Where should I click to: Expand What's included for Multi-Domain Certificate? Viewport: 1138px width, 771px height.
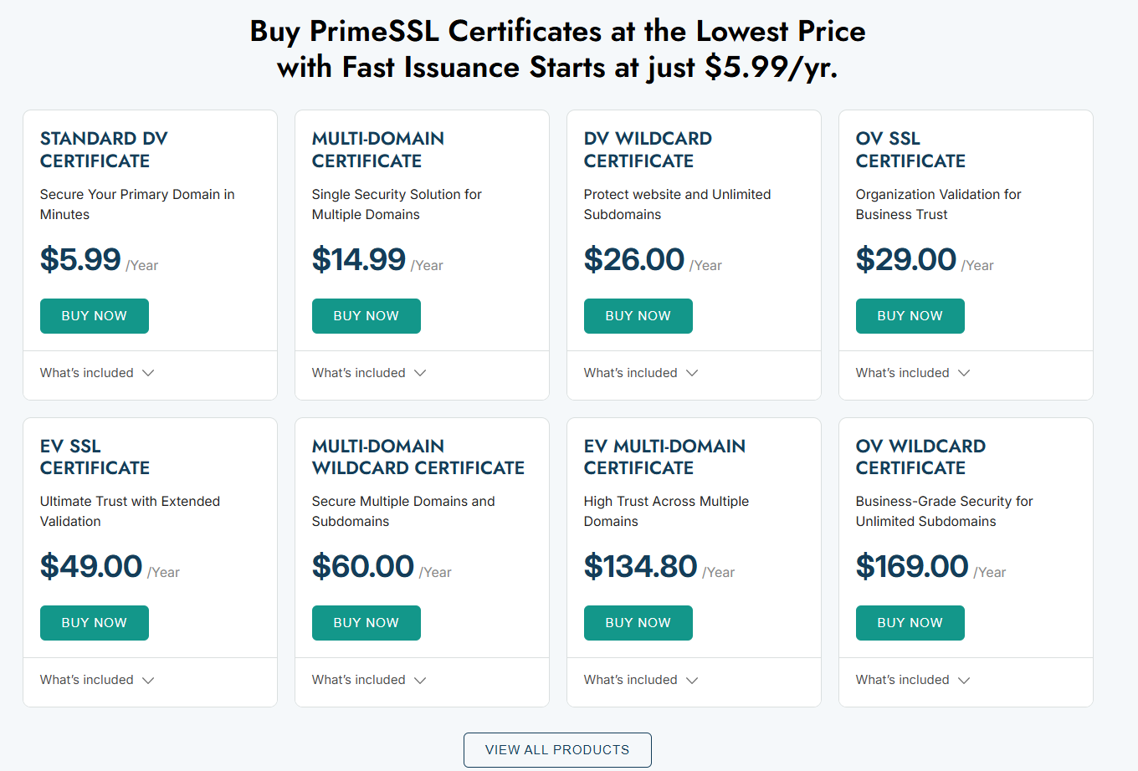click(x=369, y=373)
